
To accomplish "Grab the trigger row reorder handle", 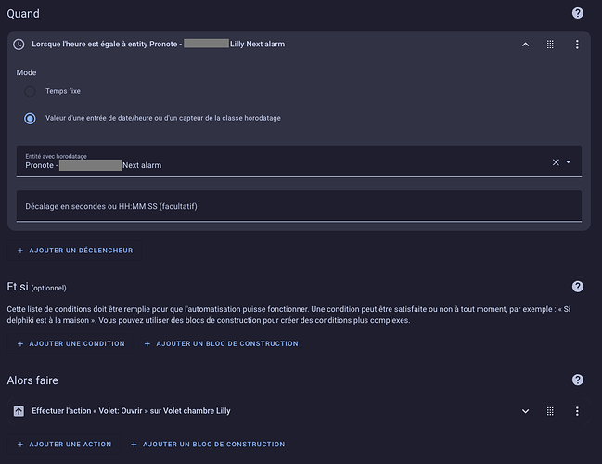I will [x=550, y=44].
